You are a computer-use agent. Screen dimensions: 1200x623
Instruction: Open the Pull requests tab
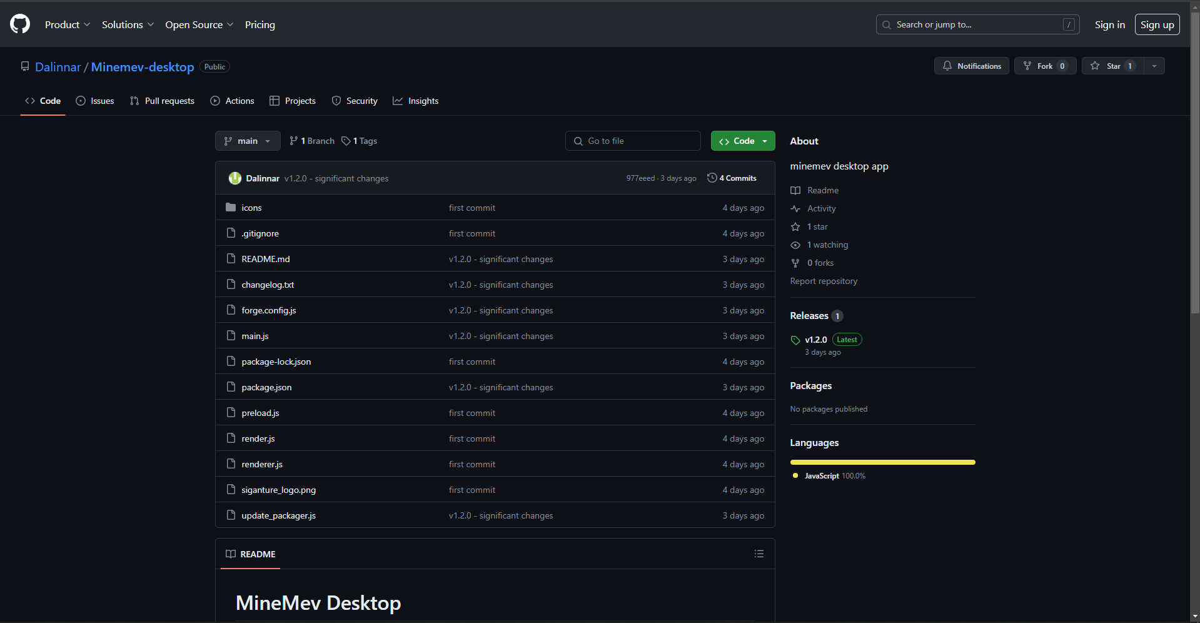tap(162, 101)
